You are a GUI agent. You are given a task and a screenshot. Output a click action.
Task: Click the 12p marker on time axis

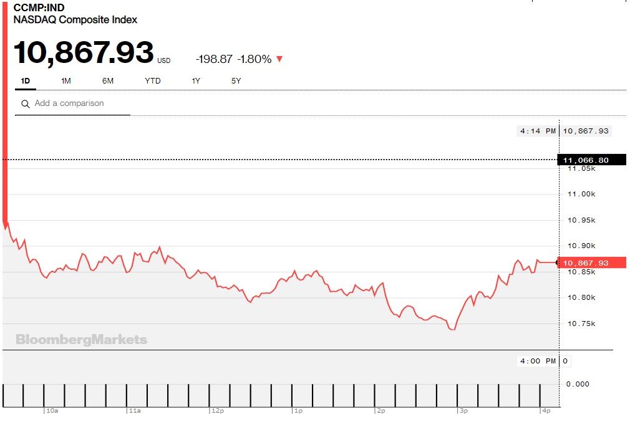(216, 411)
